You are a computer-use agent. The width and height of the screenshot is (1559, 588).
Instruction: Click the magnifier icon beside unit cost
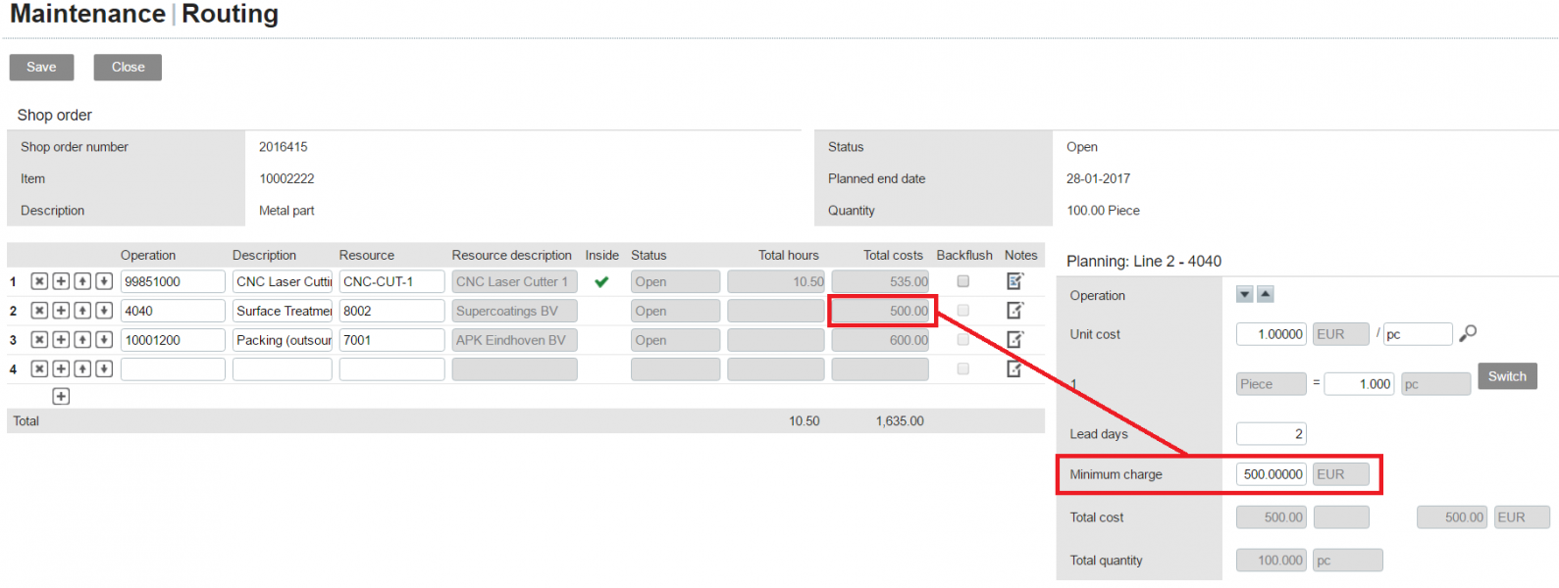click(1468, 334)
